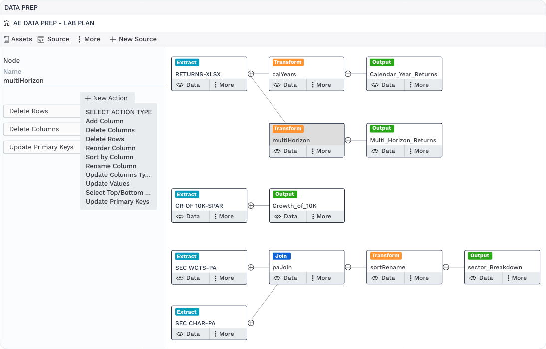Click plus connector on SEC CHAR-PA node

click(251, 323)
